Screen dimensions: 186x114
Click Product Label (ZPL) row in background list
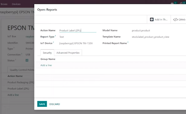(x=18, y=89)
